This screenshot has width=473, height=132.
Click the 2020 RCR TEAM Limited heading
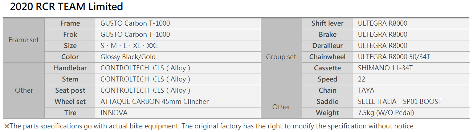point(66,6)
